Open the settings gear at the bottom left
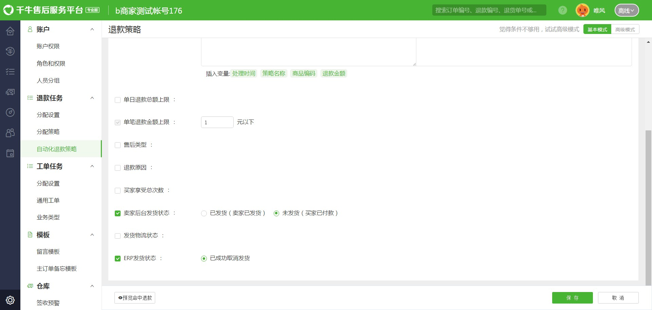The height and width of the screenshot is (310, 652). pos(10,300)
